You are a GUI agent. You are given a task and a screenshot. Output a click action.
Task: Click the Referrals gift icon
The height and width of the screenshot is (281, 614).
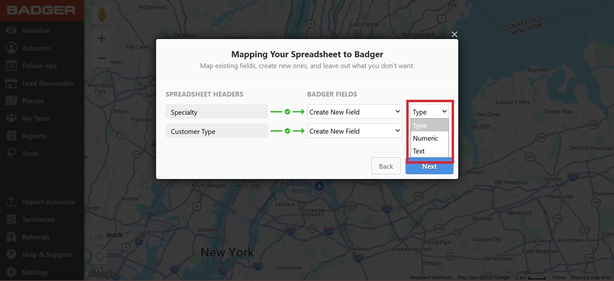(11, 237)
